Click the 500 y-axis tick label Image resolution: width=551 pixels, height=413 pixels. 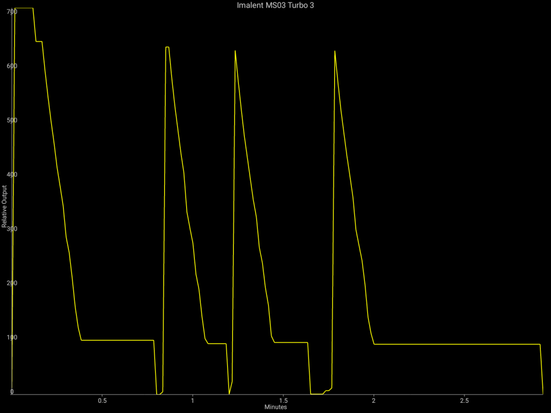click(5, 120)
